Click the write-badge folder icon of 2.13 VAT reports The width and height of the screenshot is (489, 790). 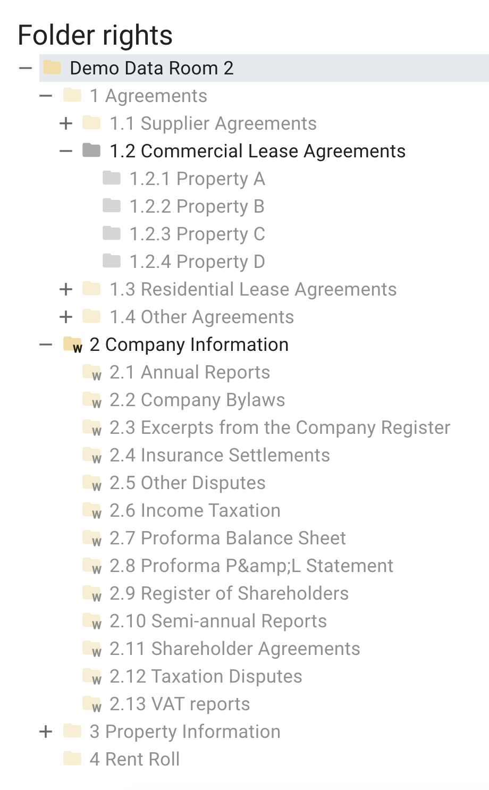[91, 703]
